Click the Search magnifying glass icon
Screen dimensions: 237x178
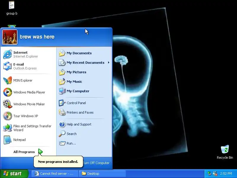coord(62,134)
